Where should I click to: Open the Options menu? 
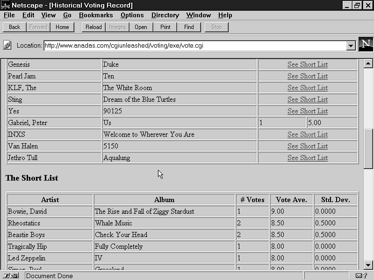coord(132,15)
